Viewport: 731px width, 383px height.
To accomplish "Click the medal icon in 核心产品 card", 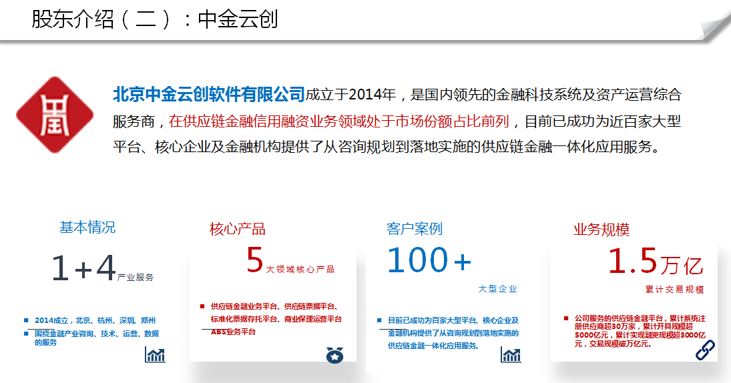I will [334, 356].
